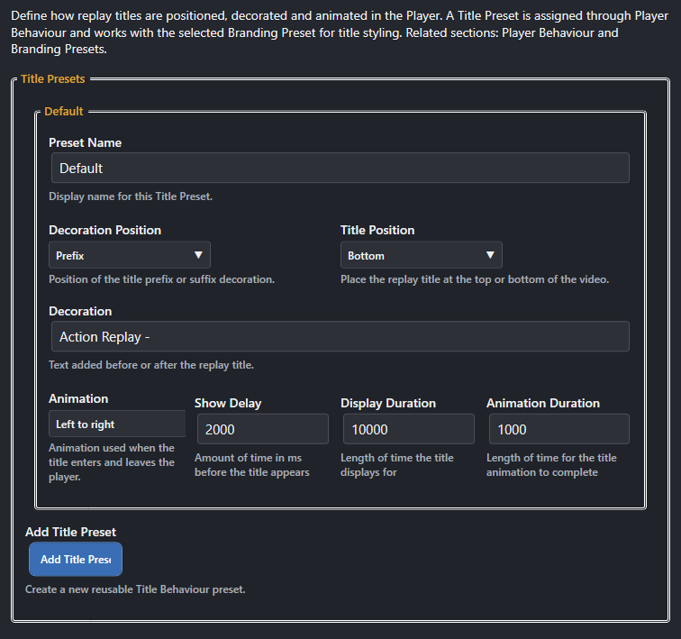Viewport: 681px width, 639px height.
Task: Click the Display Duration label
Action: coord(388,403)
